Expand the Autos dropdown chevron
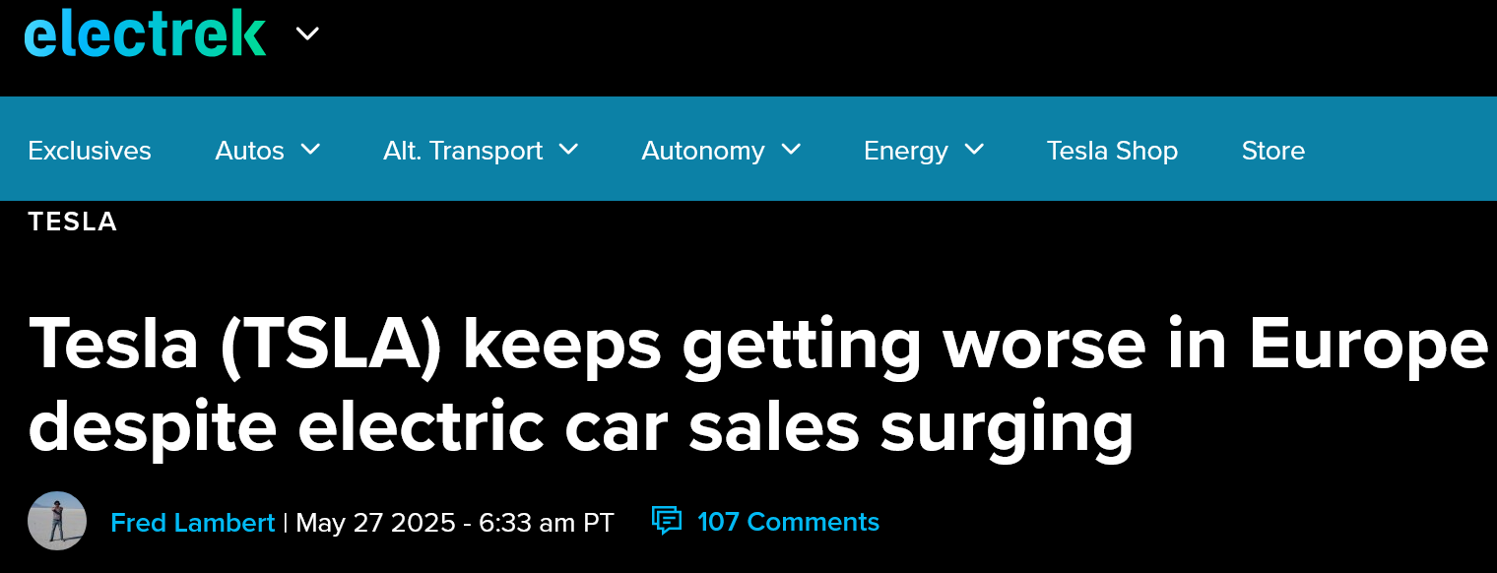Image resolution: width=1497 pixels, height=573 pixels. click(310, 150)
